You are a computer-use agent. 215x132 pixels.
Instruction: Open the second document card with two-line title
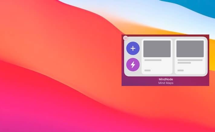190,56
